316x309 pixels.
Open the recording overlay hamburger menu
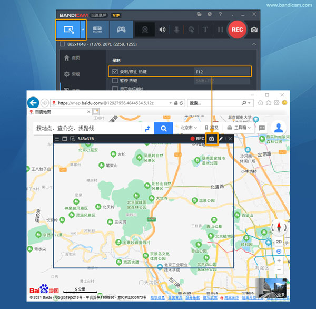tap(57, 139)
